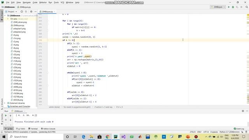Switch to the 2048oyun.py editor tab
Viewport: 249px width, 140px height.
click(47, 12)
